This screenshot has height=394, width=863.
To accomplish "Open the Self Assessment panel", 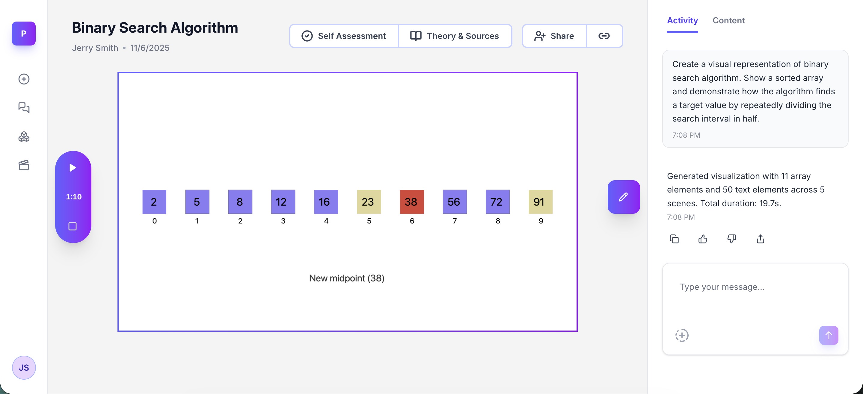I will 343,36.
